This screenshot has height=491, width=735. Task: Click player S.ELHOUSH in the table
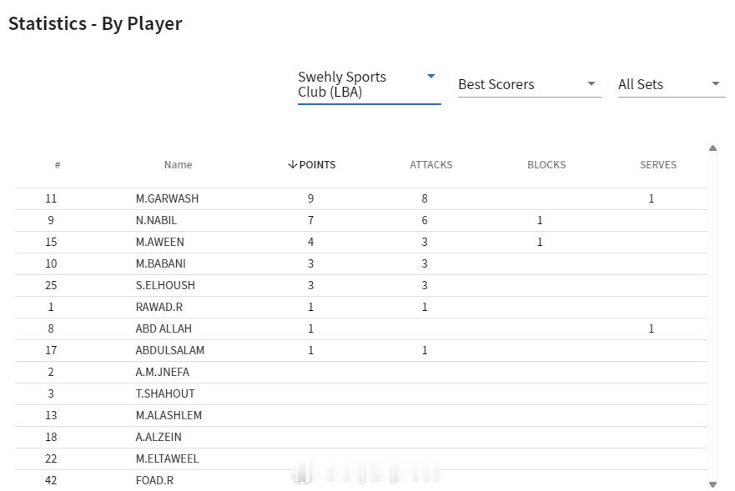tap(165, 285)
